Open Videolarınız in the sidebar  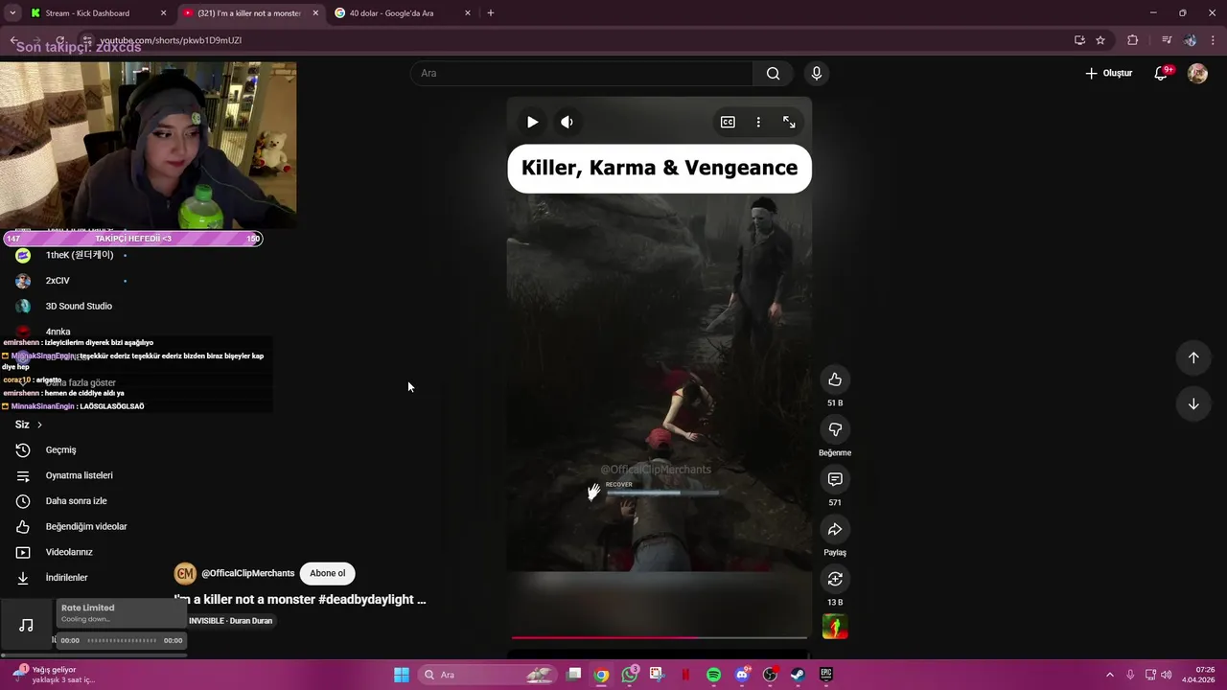69,553
